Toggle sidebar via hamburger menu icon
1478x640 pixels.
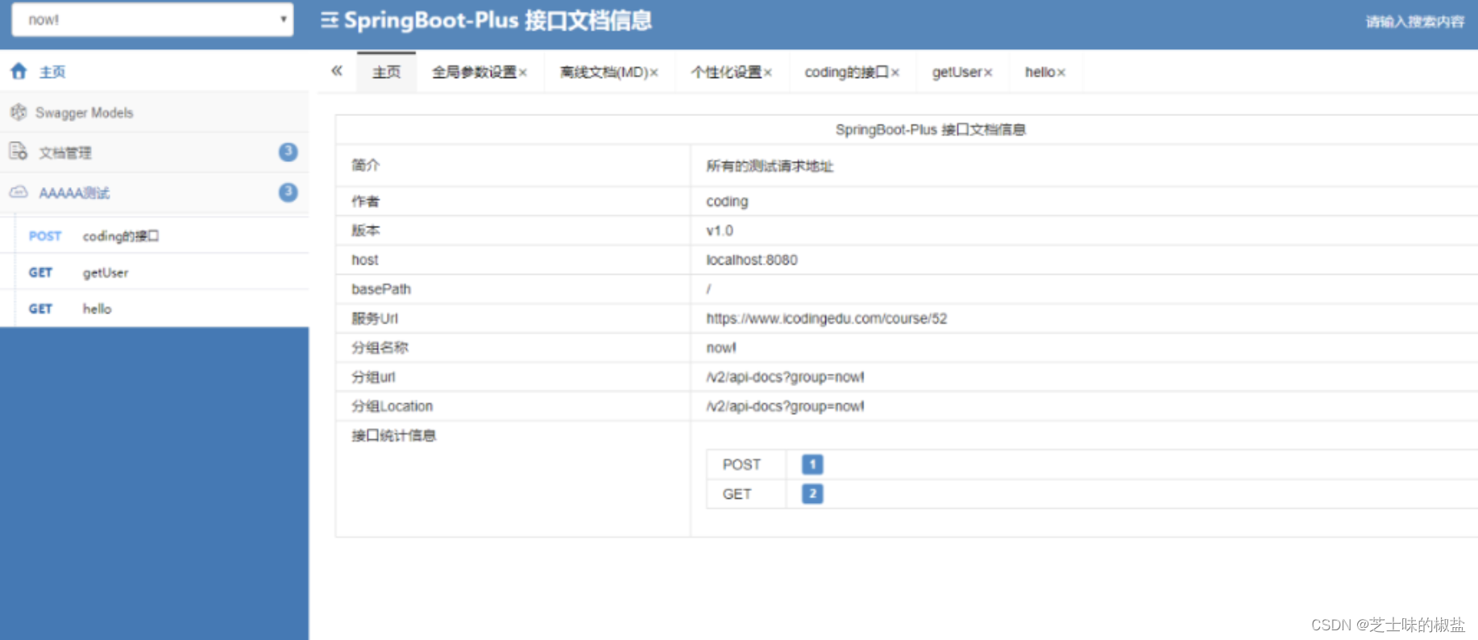329,20
